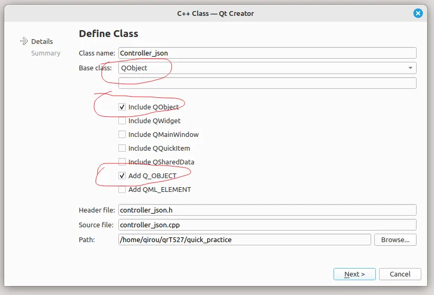Focus the Class name field

tap(267, 53)
